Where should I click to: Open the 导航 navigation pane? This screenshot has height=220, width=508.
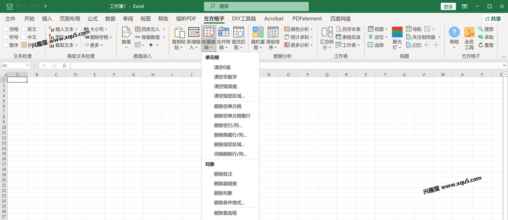point(414,29)
